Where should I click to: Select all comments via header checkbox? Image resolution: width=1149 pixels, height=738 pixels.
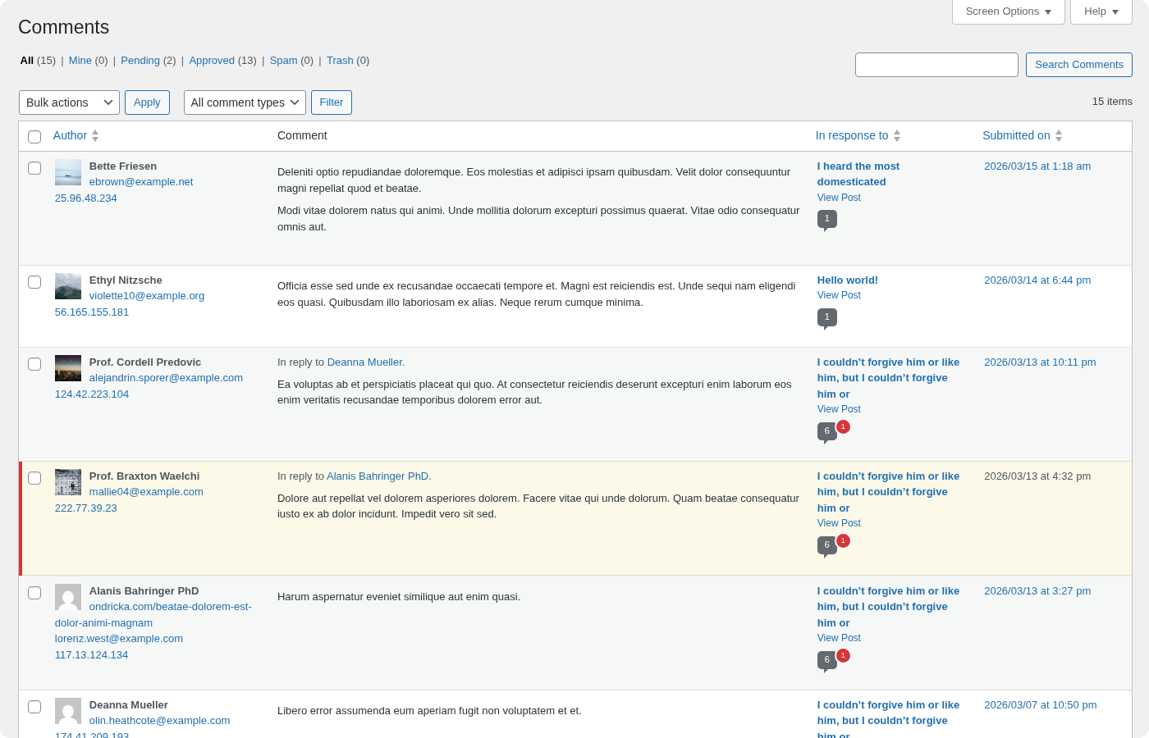pos(34,137)
